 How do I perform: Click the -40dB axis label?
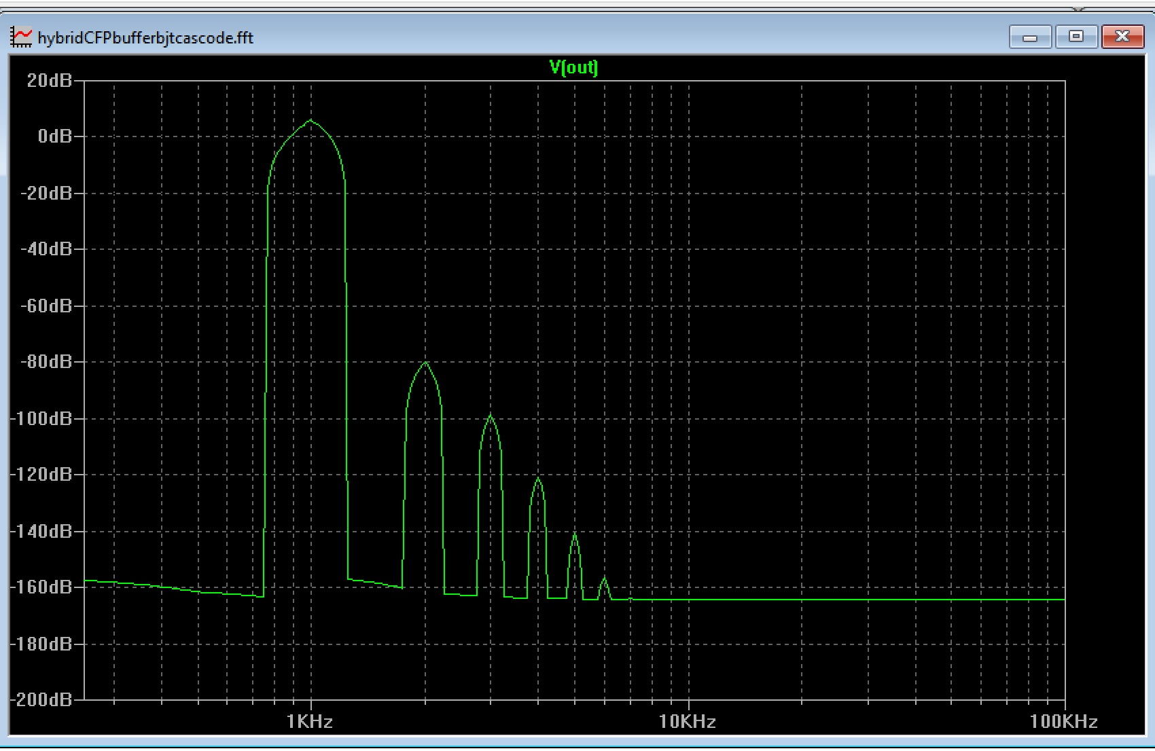pos(46,249)
